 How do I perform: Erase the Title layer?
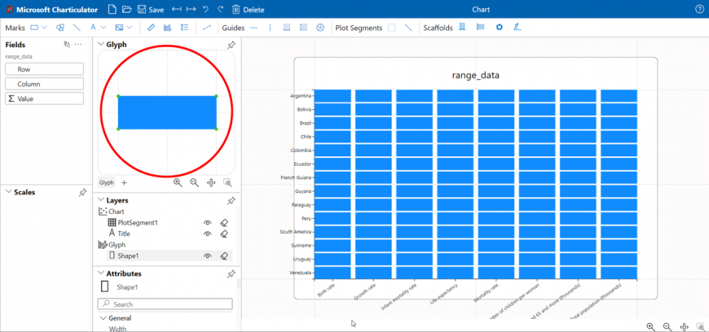pyautogui.click(x=224, y=234)
